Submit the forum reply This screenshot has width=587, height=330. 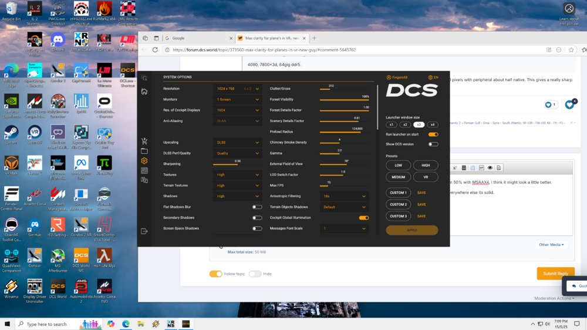(x=555, y=274)
